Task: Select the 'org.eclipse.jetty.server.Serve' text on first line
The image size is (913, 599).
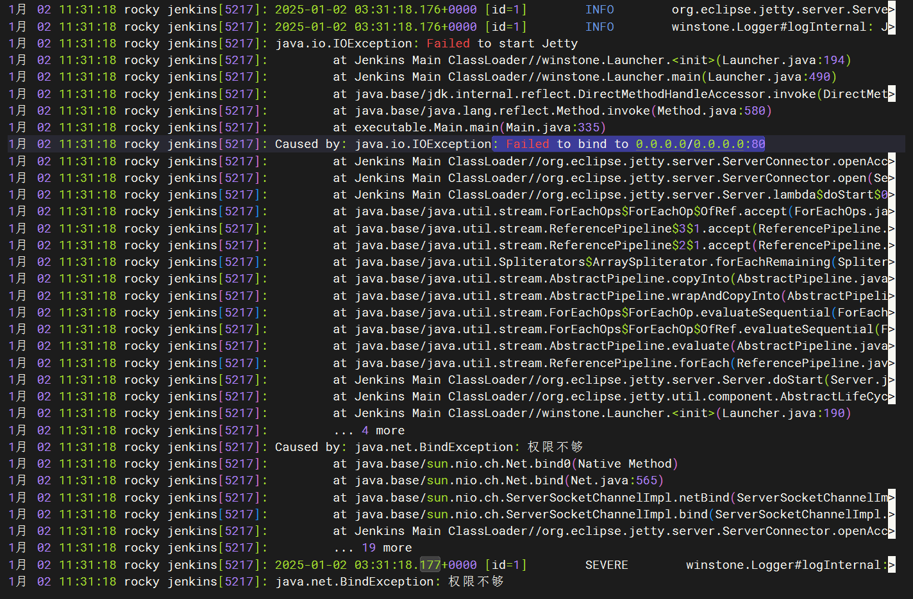Action: (x=780, y=10)
